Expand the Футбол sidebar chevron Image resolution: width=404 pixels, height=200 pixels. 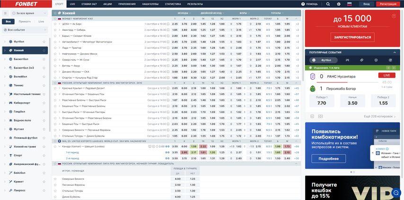5,42
